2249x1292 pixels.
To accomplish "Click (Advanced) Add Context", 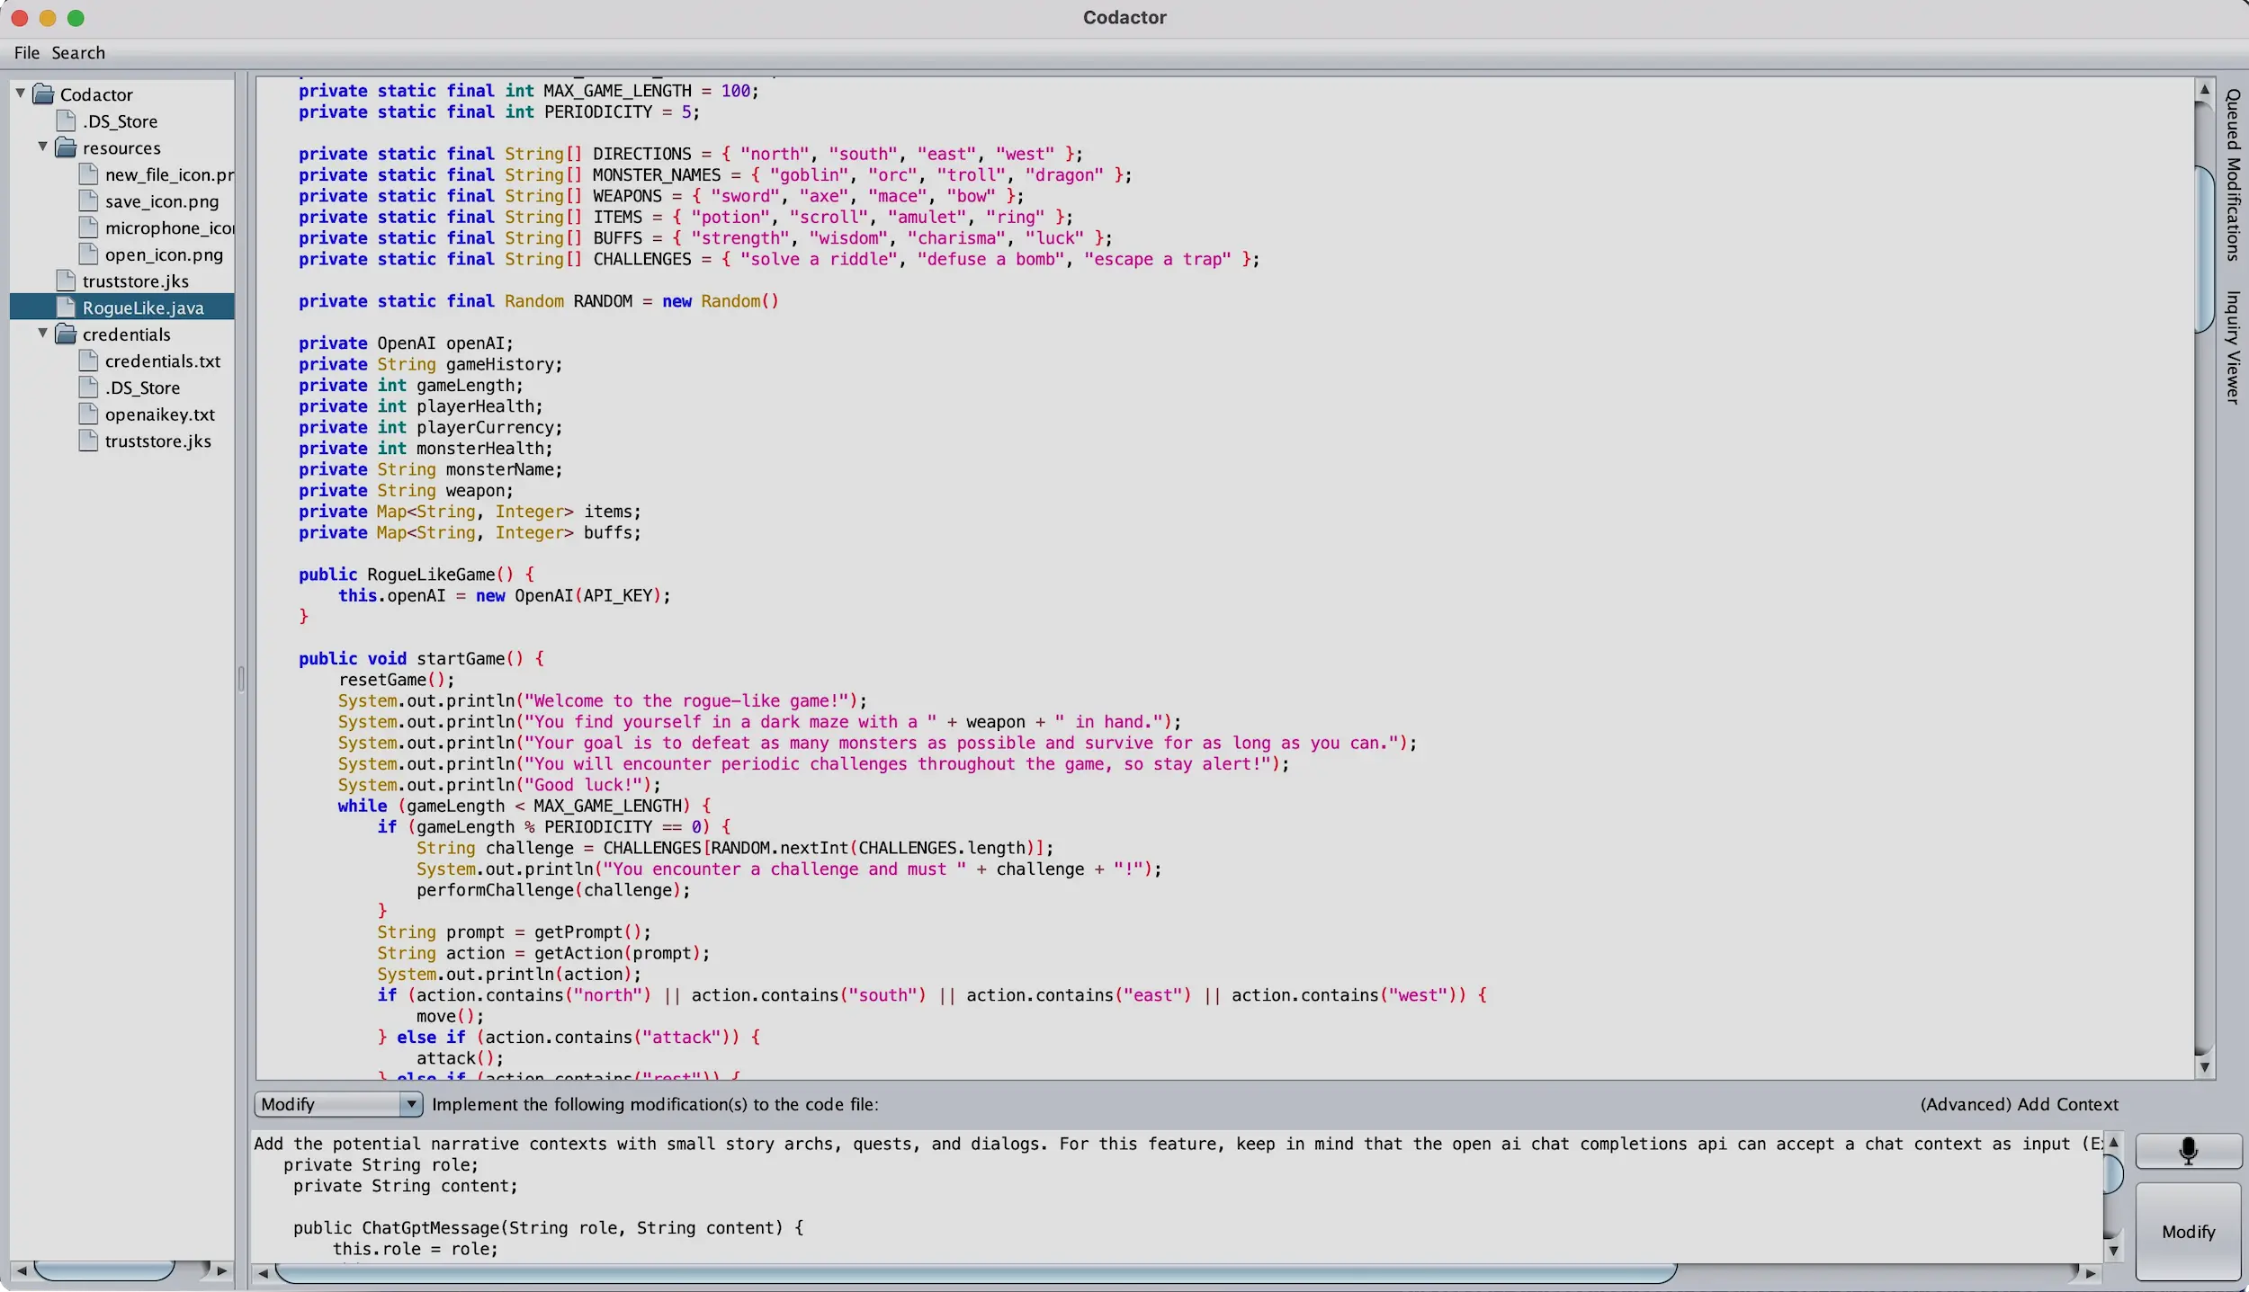I will click(x=2019, y=1104).
